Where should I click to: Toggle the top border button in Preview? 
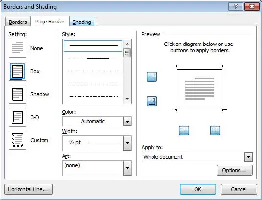tap(152, 77)
